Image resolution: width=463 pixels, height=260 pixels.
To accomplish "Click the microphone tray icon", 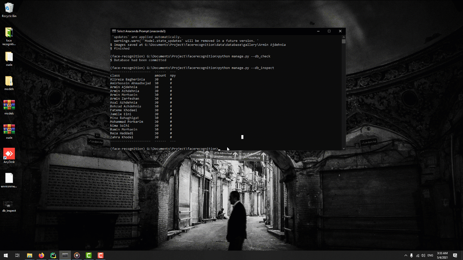I will coord(412,255).
